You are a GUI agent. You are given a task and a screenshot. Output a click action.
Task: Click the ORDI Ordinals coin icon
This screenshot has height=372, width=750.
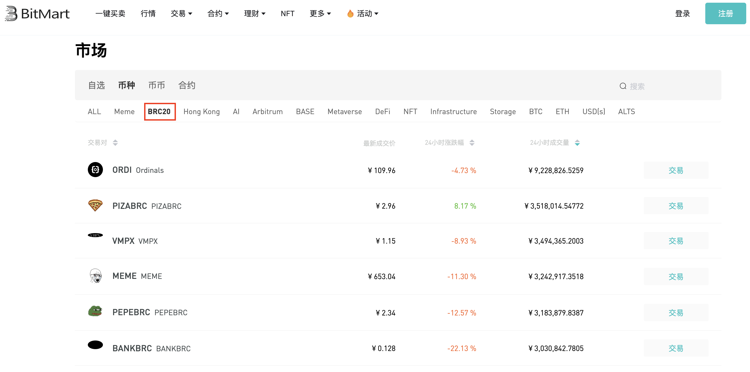(95, 170)
